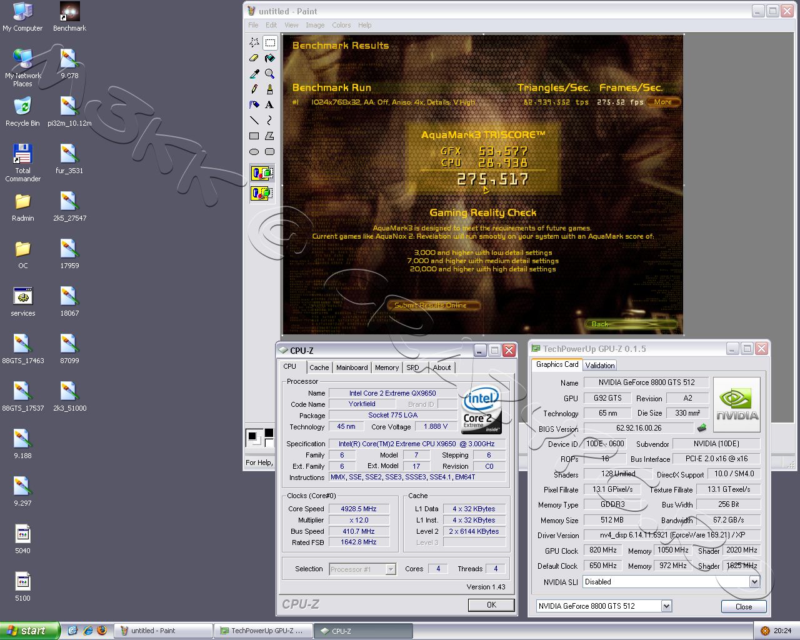
Task: Click the GPU Clock 820 MHz field in GPU-Z
Action: point(603,550)
